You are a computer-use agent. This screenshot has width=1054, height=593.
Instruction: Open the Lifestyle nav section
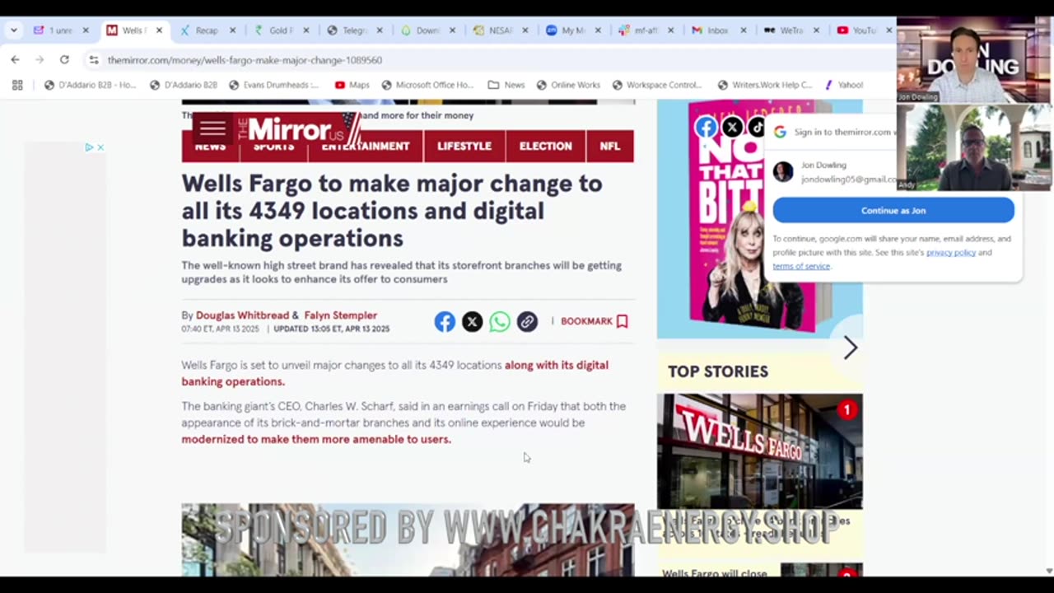[x=464, y=147]
